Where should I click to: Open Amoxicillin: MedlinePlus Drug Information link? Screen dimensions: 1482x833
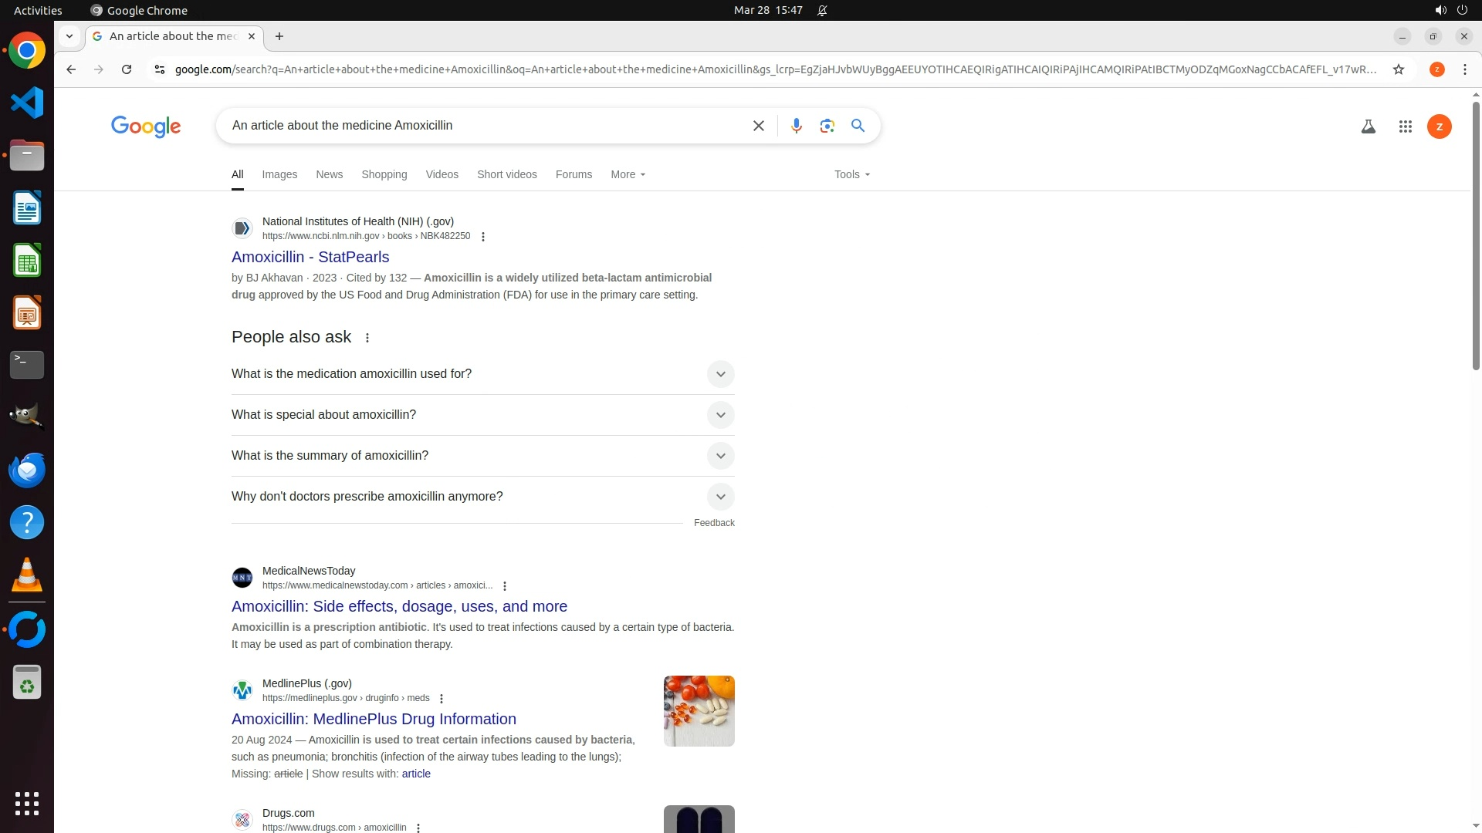[374, 719]
